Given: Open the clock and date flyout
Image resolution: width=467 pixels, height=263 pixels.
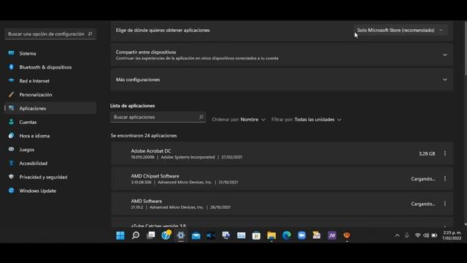Looking at the screenshot, I should point(452,235).
